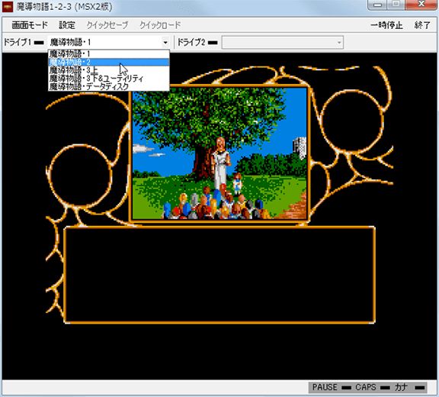The image size is (439, 397).
Task: Pause emulation with 一時停止
Action: click(386, 25)
